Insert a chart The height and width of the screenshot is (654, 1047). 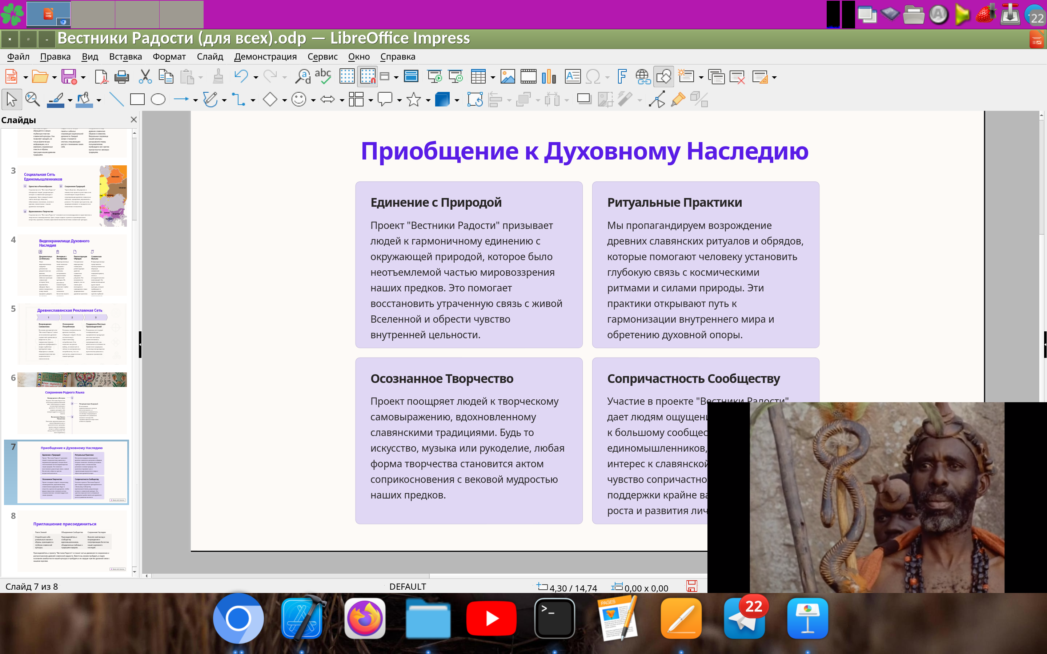pyautogui.click(x=549, y=77)
